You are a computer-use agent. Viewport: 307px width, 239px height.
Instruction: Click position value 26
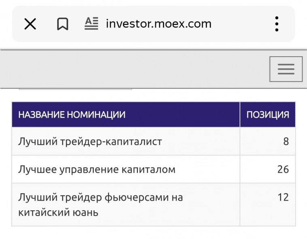coord(283,169)
